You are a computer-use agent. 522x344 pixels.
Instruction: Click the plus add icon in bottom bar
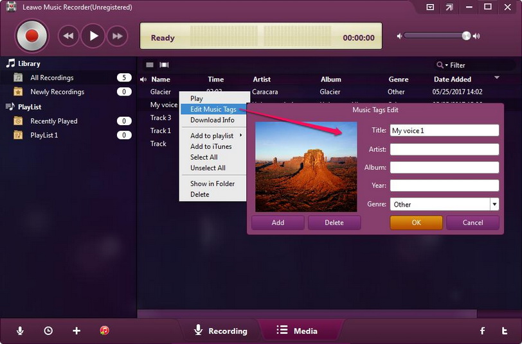(76, 331)
